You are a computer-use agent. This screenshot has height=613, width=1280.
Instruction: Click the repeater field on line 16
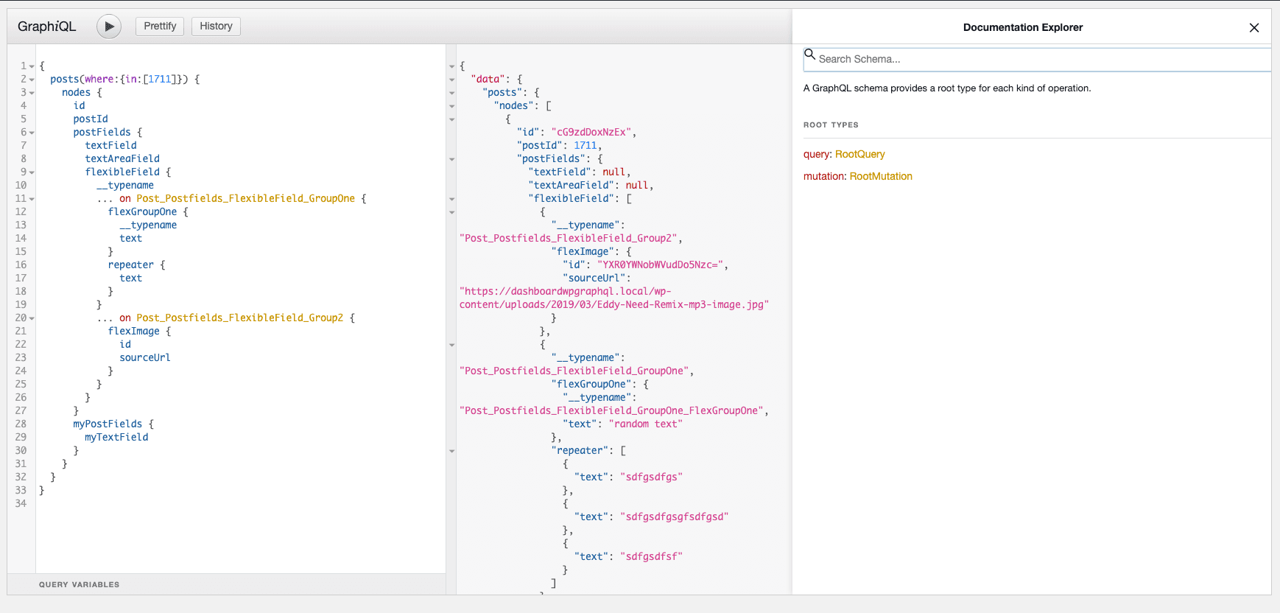click(x=131, y=265)
